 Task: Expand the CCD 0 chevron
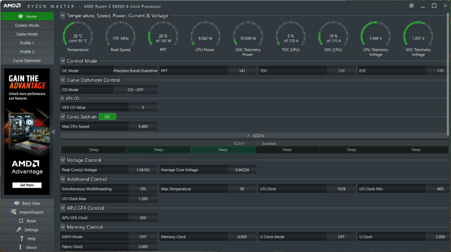[248, 136]
